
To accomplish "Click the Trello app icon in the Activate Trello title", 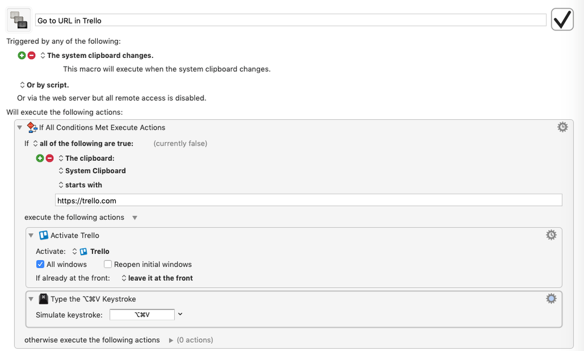I will (44, 235).
